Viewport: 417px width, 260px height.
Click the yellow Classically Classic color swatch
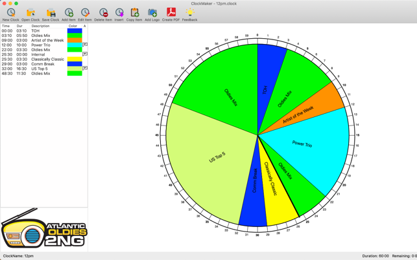pos(75,60)
